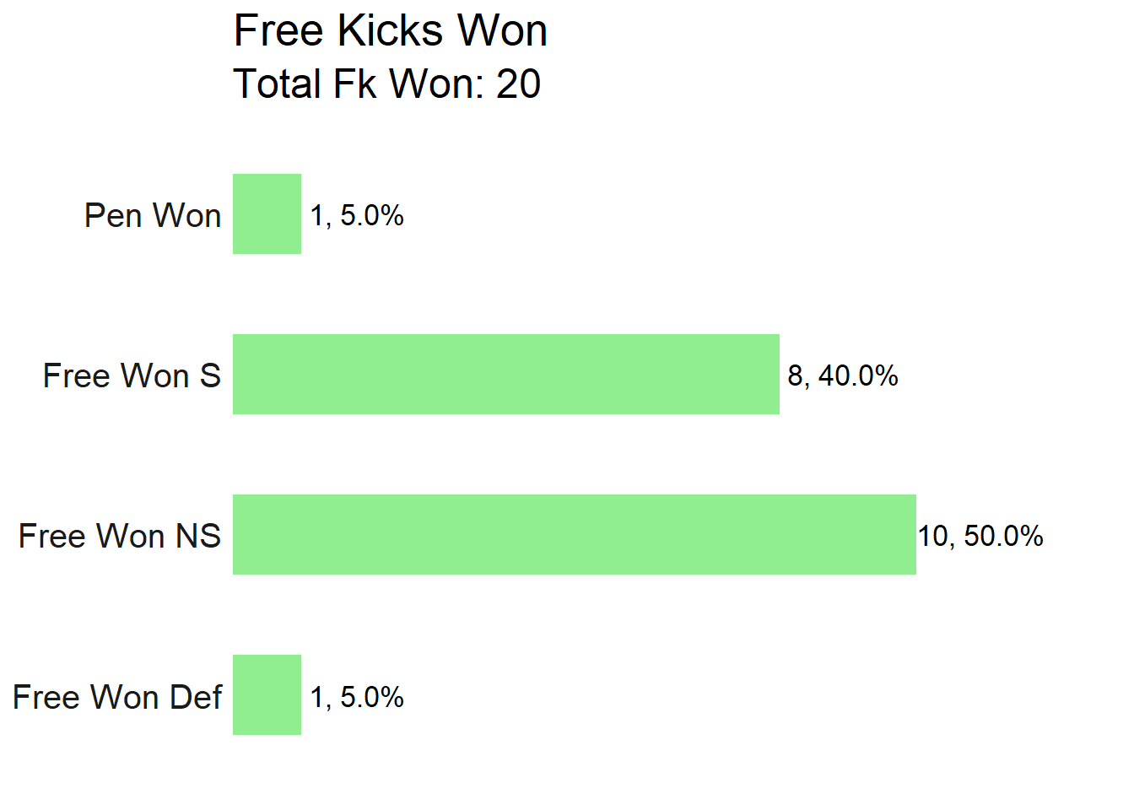The height and width of the screenshot is (810, 1134).
Task: Click the Free Won Def axis label
Action: pyautogui.click(x=117, y=698)
